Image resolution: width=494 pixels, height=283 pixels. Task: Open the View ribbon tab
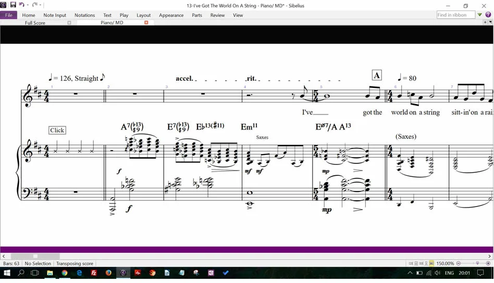(x=238, y=15)
